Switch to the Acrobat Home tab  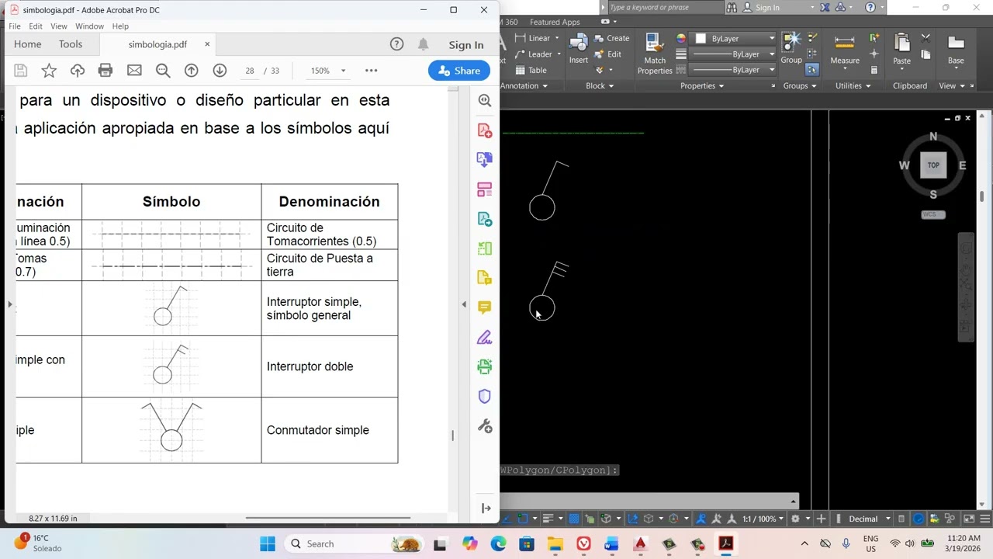point(28,44)
